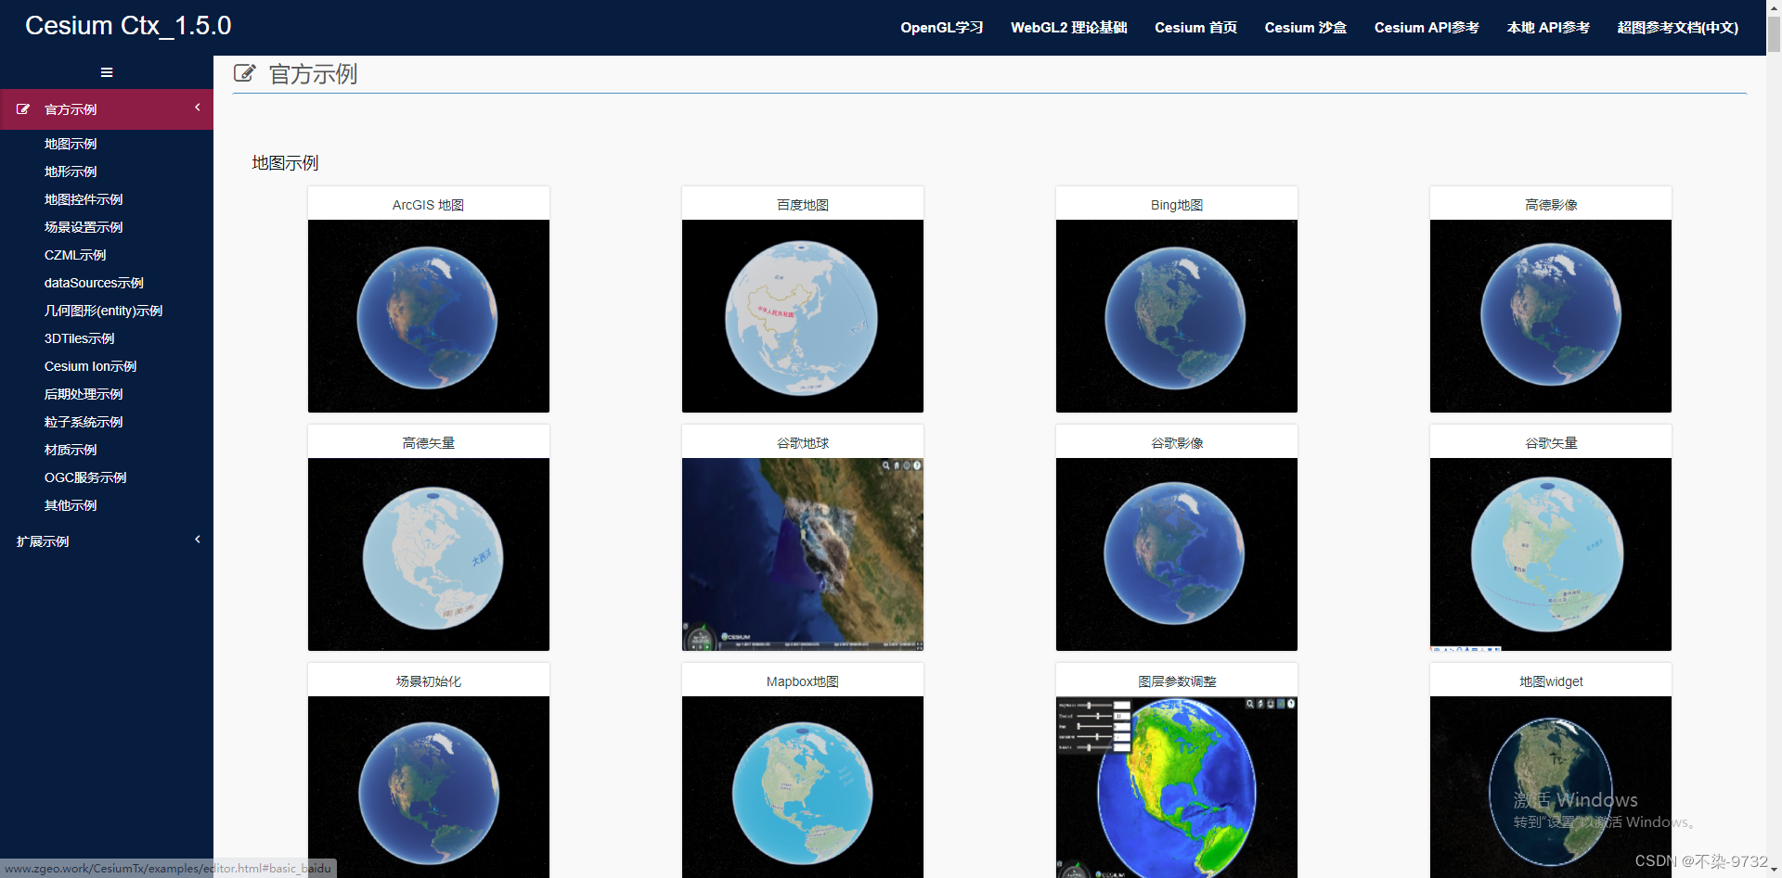Screen dimensions: 1782x878
Task: Click the edit icon beside 官方示例 in sidebar
Action: [x=23, y=109]
